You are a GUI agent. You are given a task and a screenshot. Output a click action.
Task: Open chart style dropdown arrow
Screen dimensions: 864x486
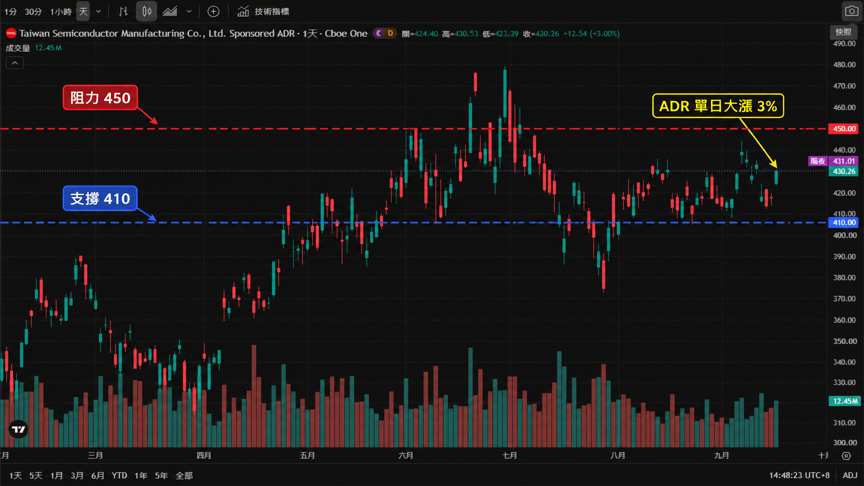click(x=189, y=11)
